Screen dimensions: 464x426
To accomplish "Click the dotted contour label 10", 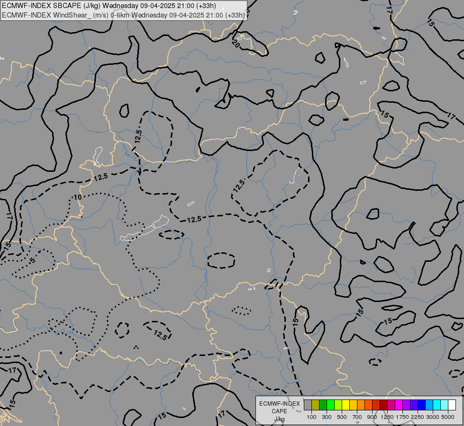I will (x=78, y=197).
